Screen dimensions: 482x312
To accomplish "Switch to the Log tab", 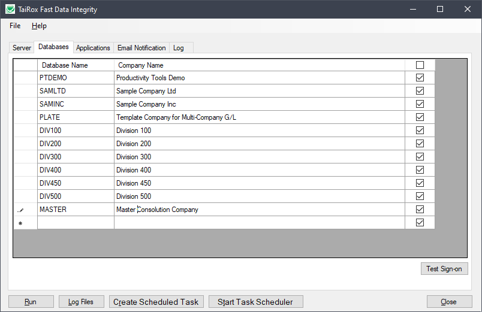I will pos(181,48).
